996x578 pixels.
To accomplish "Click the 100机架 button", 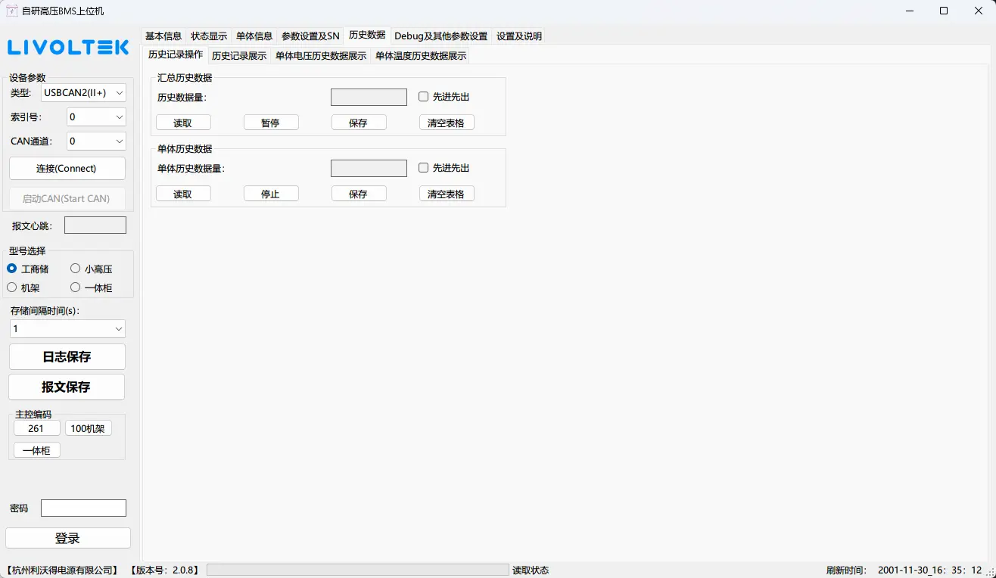I will click(88, 428).
